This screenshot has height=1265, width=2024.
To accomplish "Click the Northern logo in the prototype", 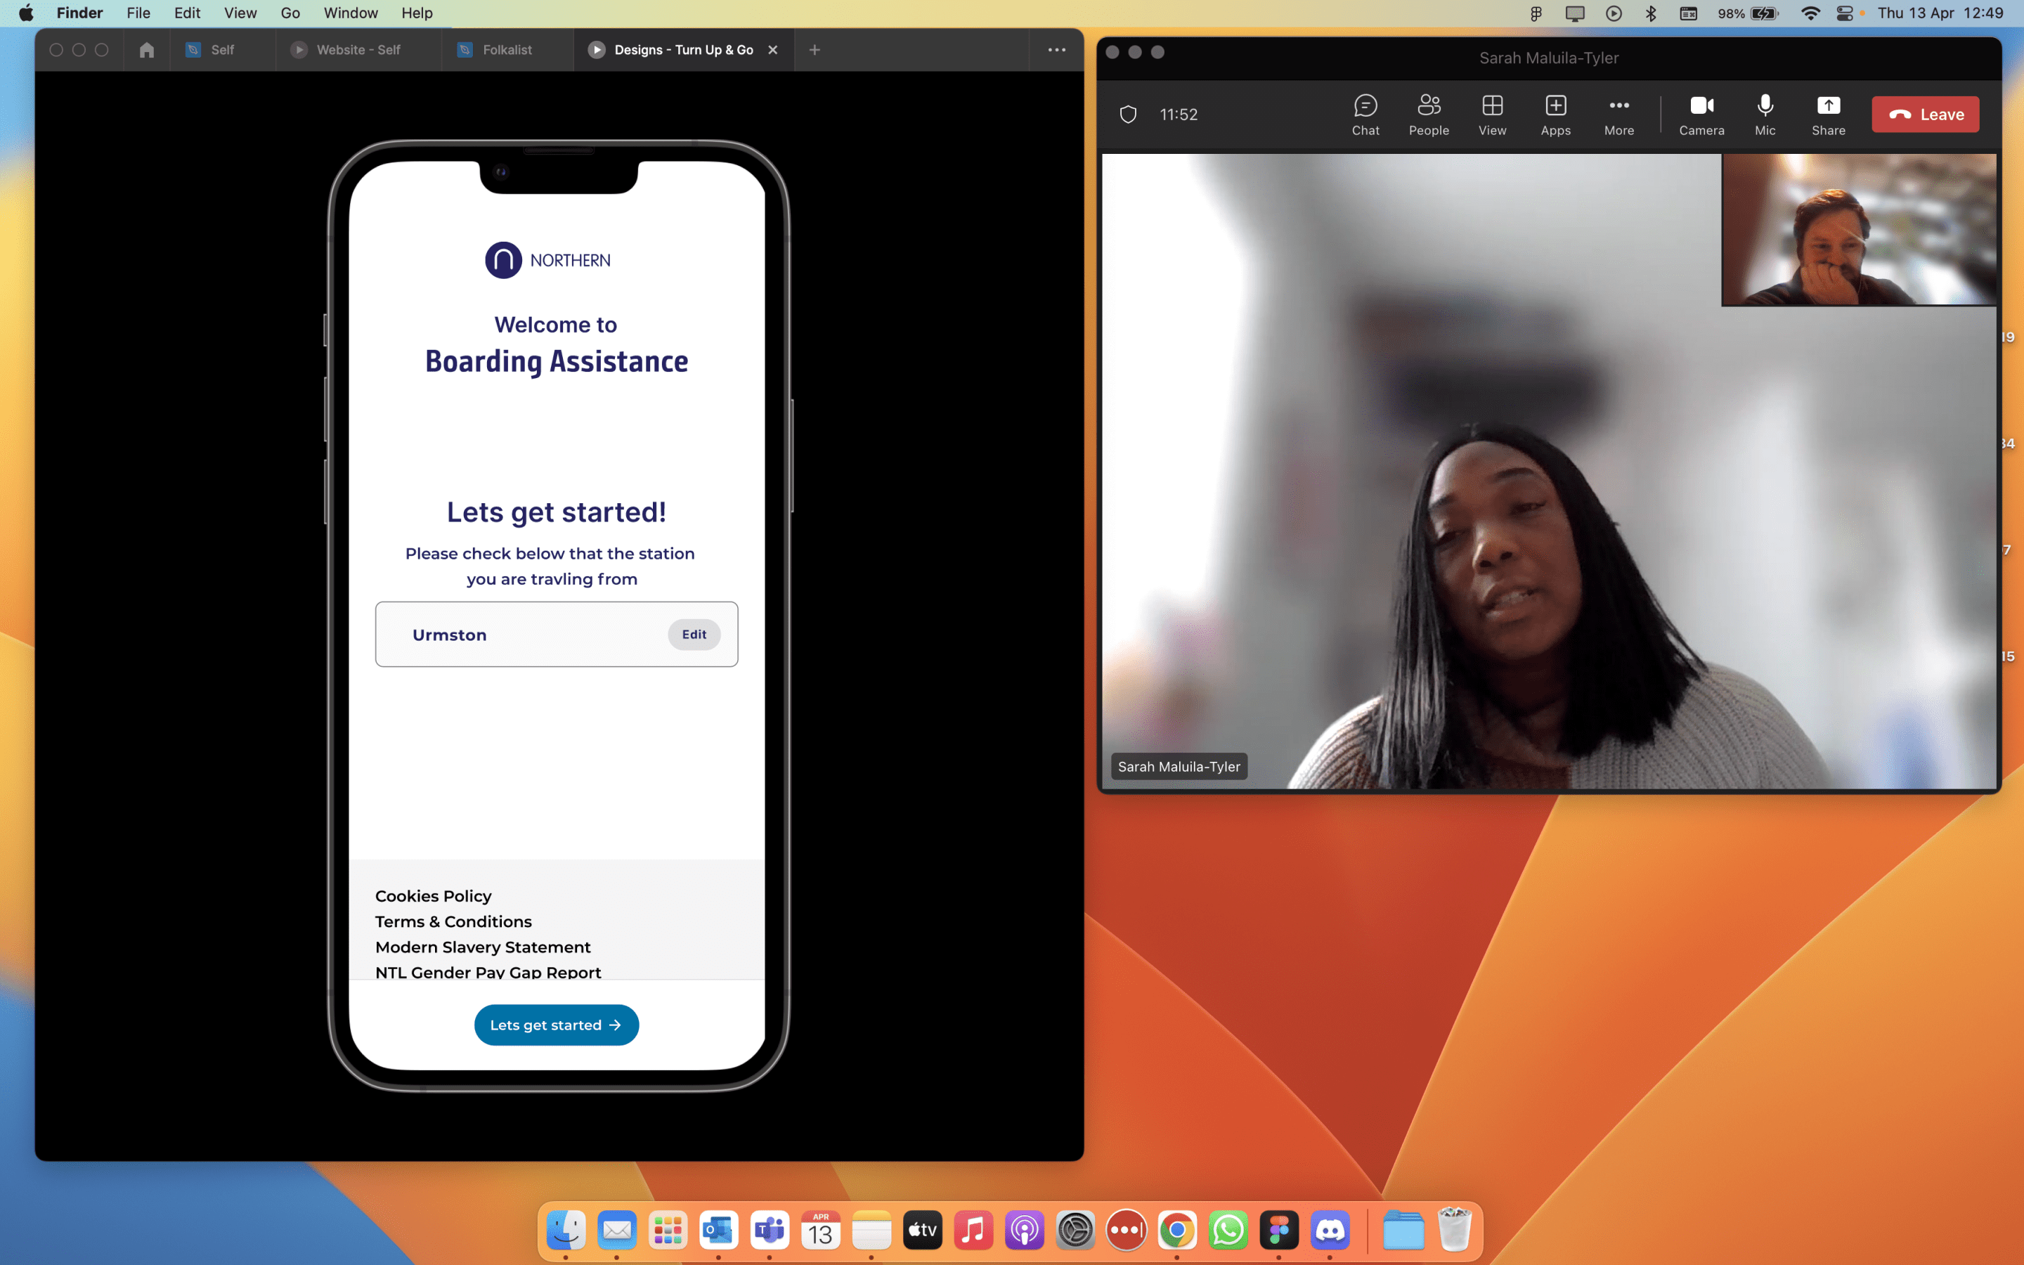I will tap(548, 260).
